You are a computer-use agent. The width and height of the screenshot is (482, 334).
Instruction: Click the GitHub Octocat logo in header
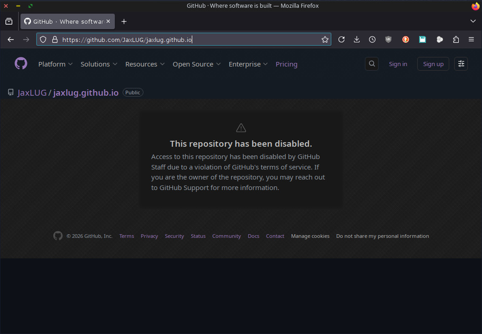pos(21,63)
